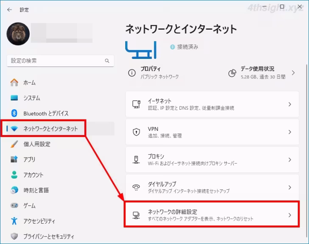309x244 pixels.
Task: Click the network Wi-Fi icon in sidebar
Action: 14,129
